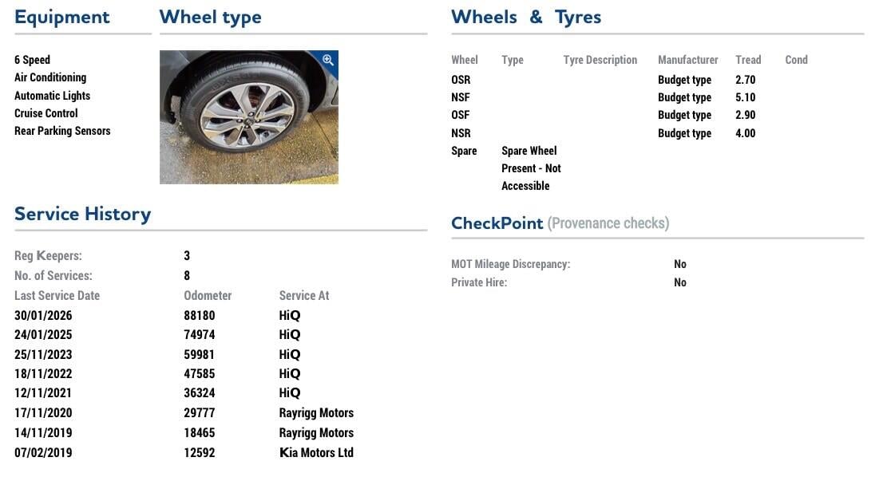The image size is (879, 477).
Task: Select the MOT Mileage Discrepancy label
Action: click(510, 264)
